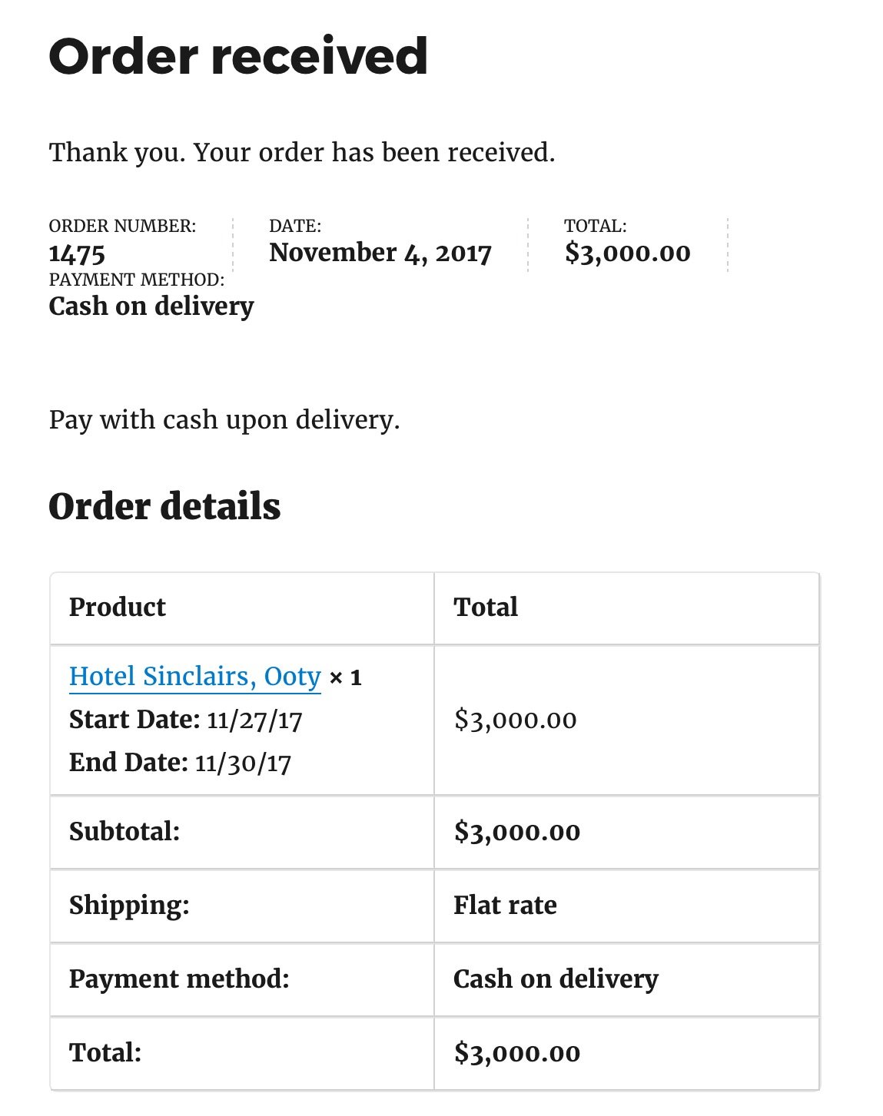Click the Flat rate shipping value
This screenshot has height=1116, width=883.
(506, 905)
